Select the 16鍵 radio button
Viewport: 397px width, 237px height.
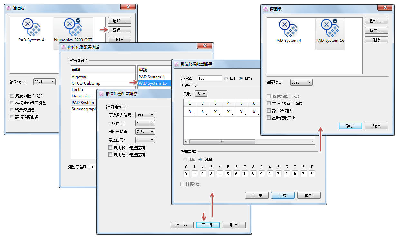[200, 160]
